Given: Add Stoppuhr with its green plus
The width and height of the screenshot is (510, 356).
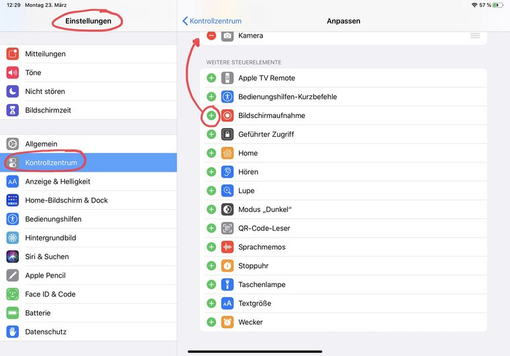Looking at the screenshot, I should coord(211,265).
